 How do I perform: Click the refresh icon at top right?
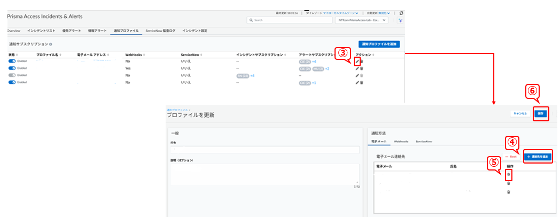pyautogui.click(x=401, y=13)
